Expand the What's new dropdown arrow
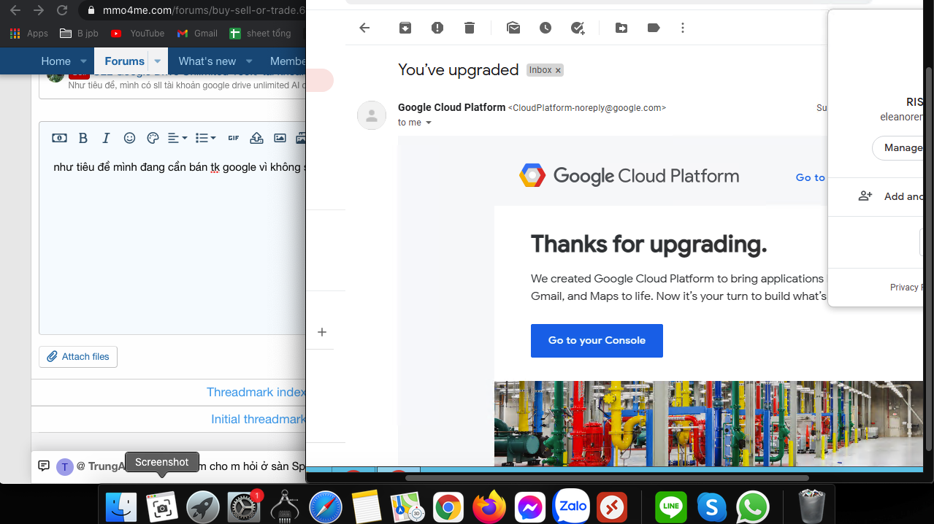 pos(249,61)
